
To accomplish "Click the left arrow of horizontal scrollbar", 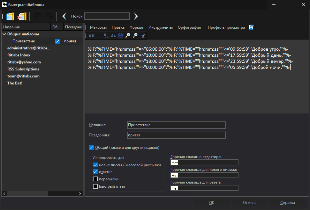I will pyautogui.click(x=4, y=194).
